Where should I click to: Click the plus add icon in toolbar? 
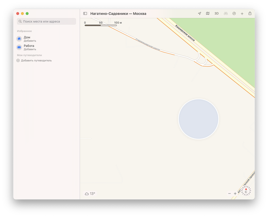tap(242, 13)
